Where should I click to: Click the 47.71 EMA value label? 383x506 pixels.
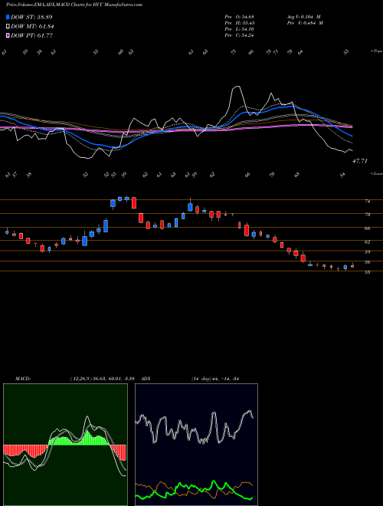[360, 161]
